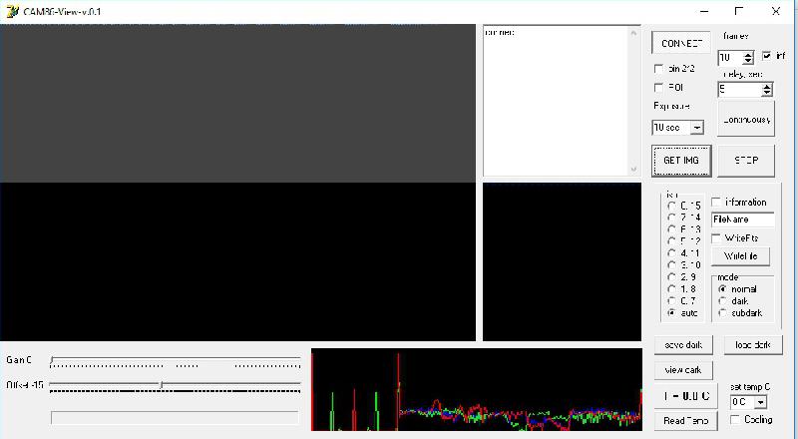Click the GET IMG button

[x=681, y=161]
